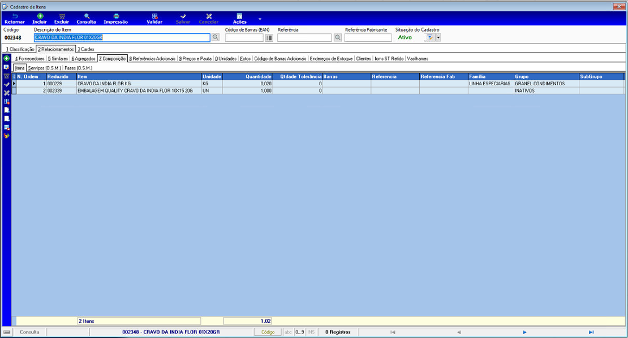Open the Impressão printer icon

116,16
